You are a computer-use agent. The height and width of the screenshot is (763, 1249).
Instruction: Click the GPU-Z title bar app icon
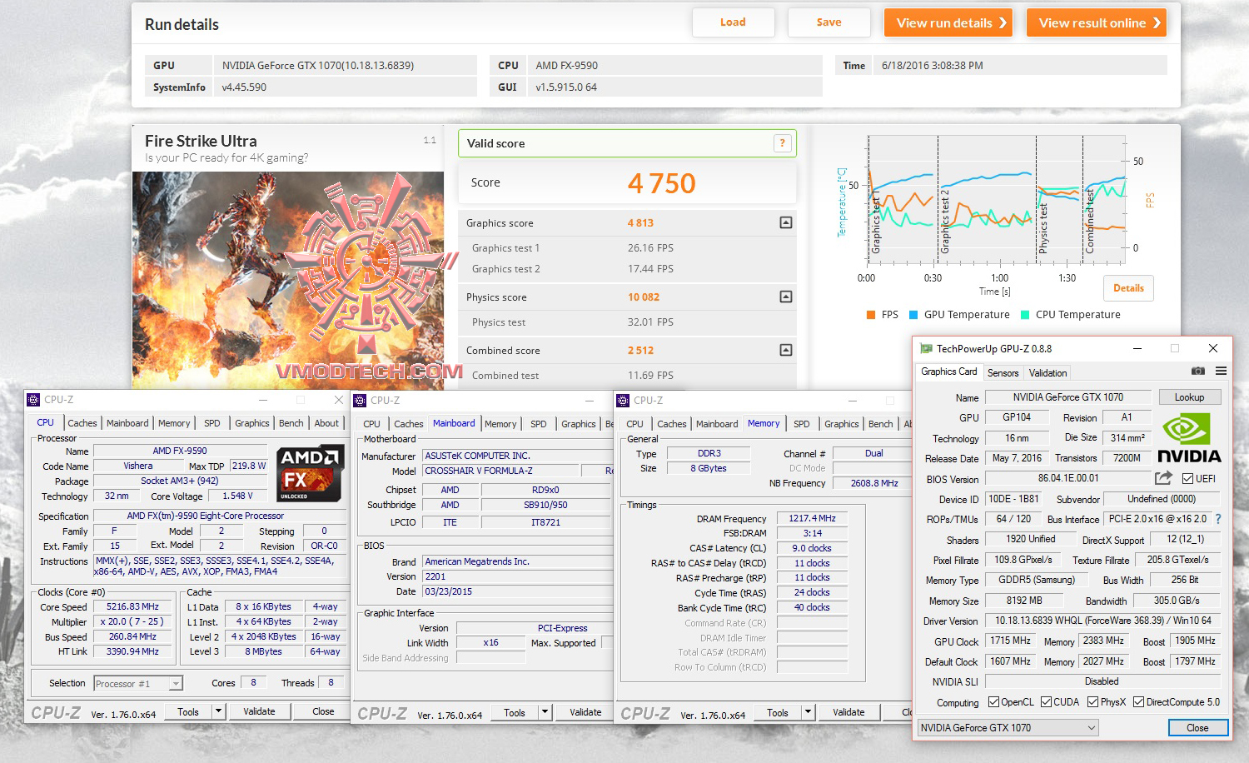pyautogui.click(x=926, y=349)
